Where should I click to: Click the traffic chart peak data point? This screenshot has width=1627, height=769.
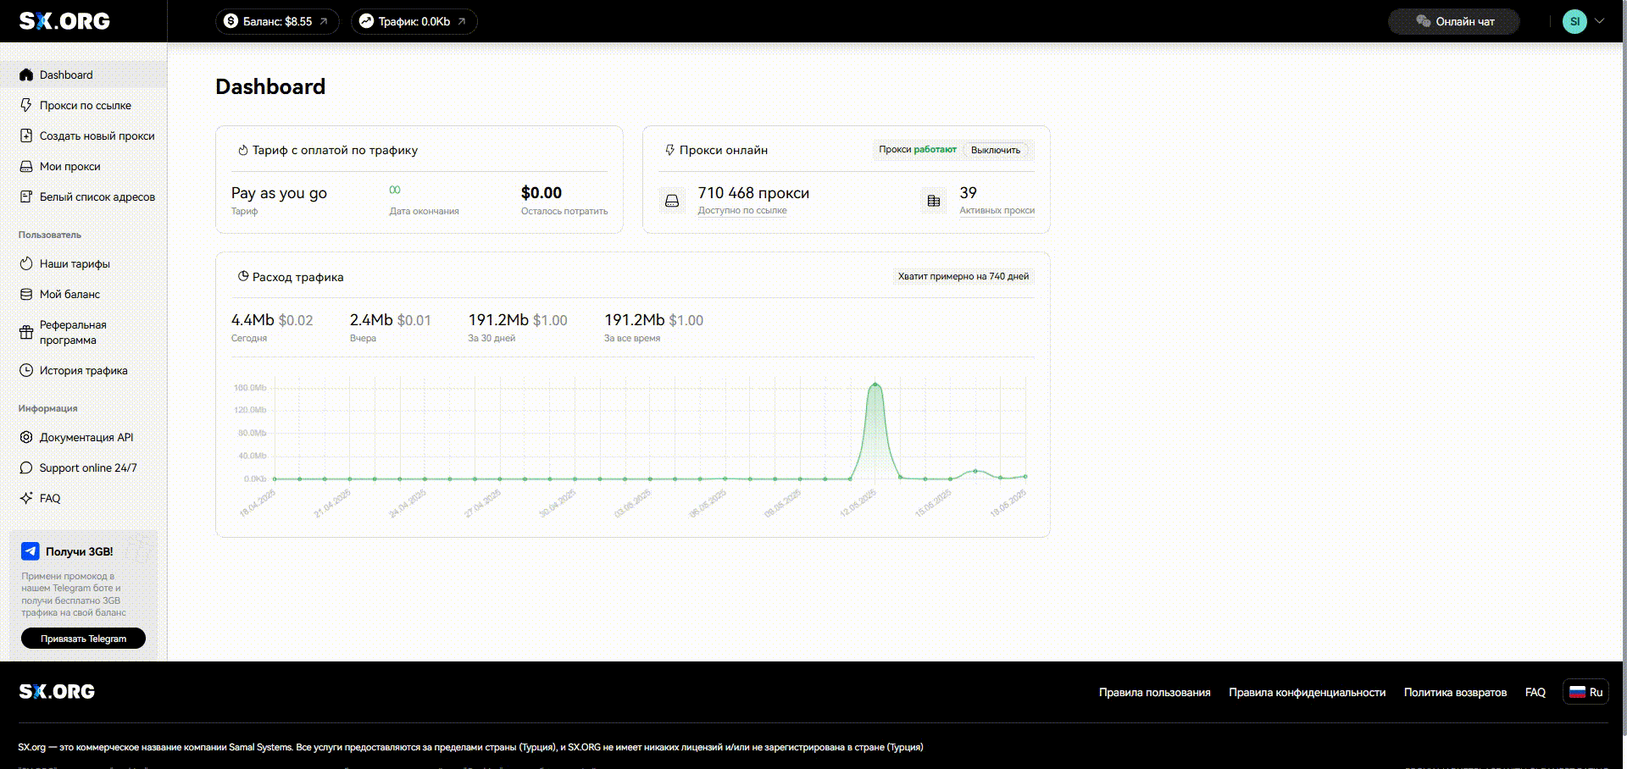click(x=875, y=385)
